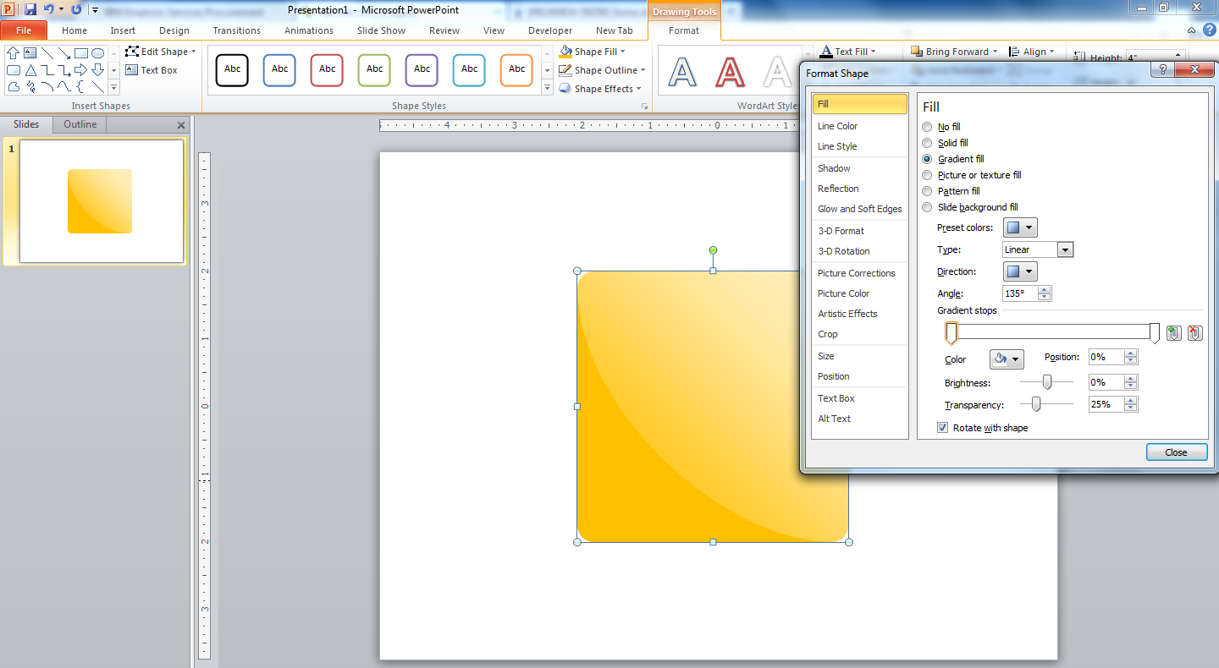Open the gradient Direction dropdown
The height and width of the screenshot is (668, 1219).
click(1020, 271)
